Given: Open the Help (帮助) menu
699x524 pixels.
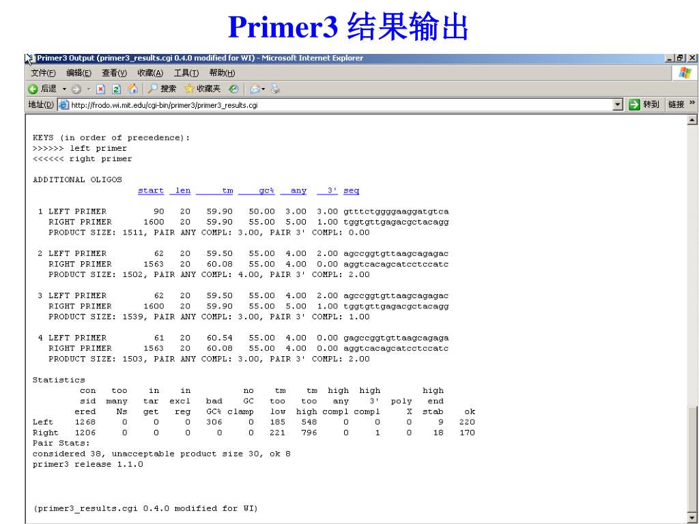Looking at the screenshot, I should [222, 73].
